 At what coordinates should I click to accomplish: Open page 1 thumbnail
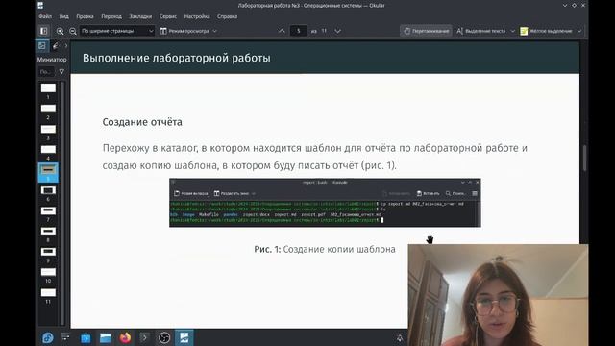pyautogui.click(x=48, y=88)
